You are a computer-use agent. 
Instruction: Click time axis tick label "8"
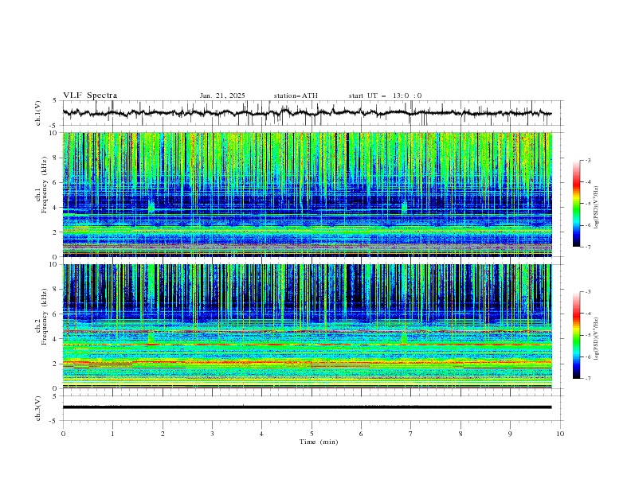(461, 434)
